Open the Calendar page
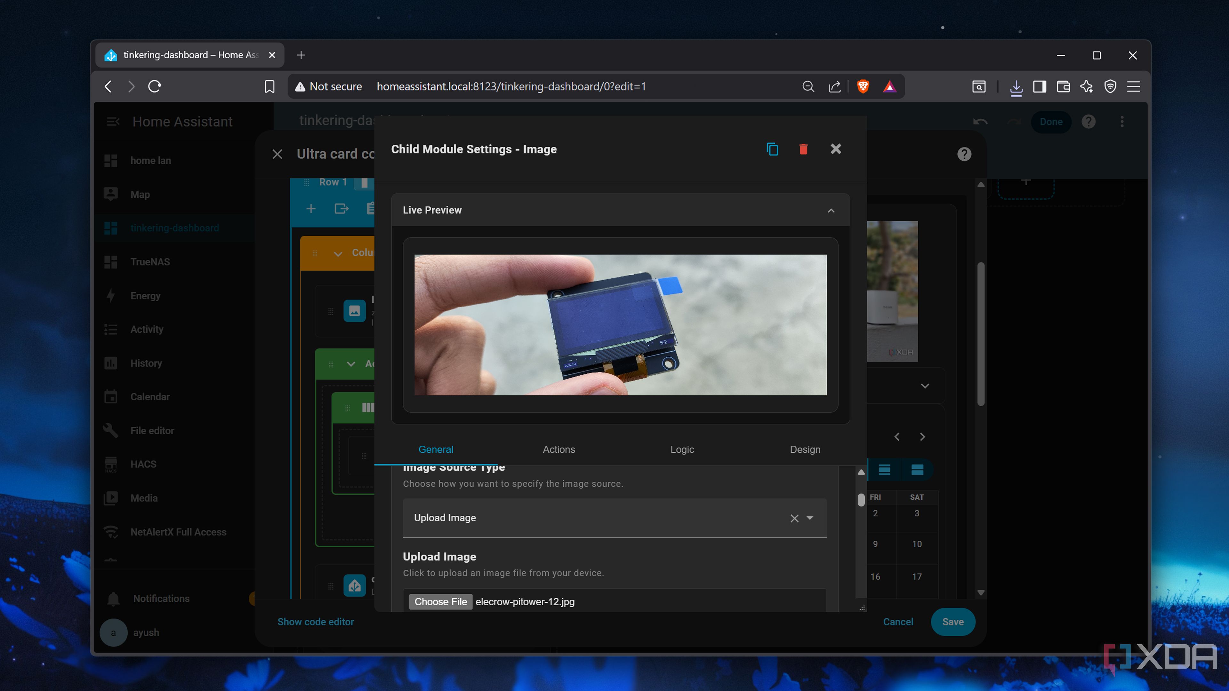Image resolution: width=1229 pixels, height=691 pixels. (174, 397)
